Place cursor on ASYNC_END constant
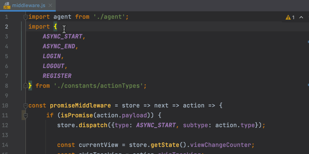This screenshot has height=154, width=309. 59,46
